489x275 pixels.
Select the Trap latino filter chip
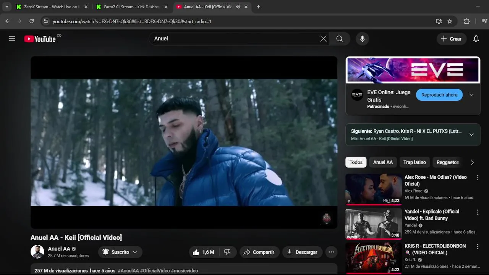pos(415,162)
